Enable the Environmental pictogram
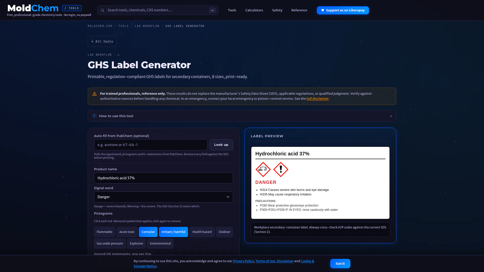This screenshot has height=272, width=484. [x=160, y=244]
